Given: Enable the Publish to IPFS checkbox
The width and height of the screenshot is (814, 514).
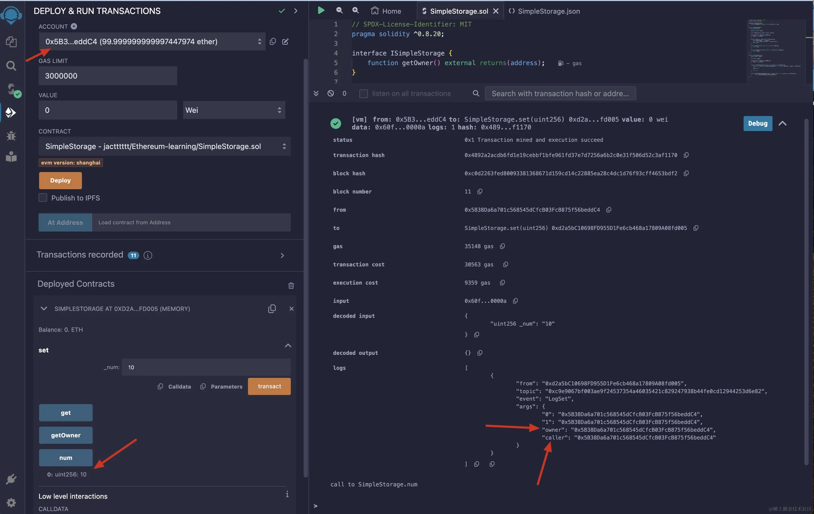Looking at the screenshot, I should 43,198.
